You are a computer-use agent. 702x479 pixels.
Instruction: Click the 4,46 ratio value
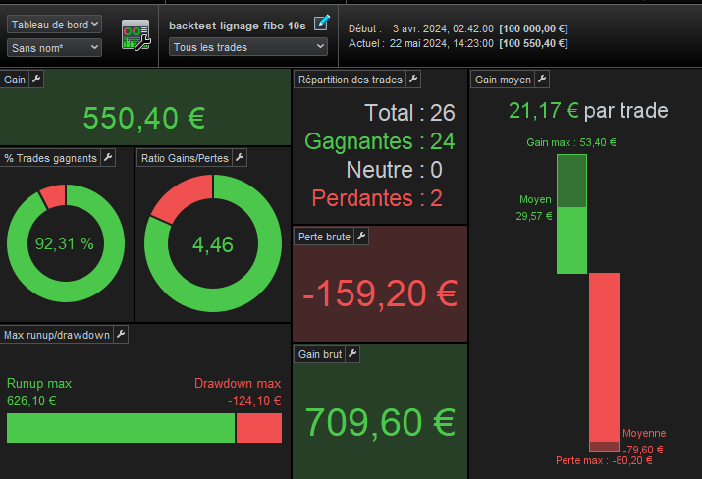(213, 244)
